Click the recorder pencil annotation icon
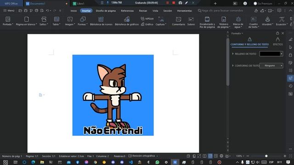This screenshot has height=165, width=294. tap(187, 3)
